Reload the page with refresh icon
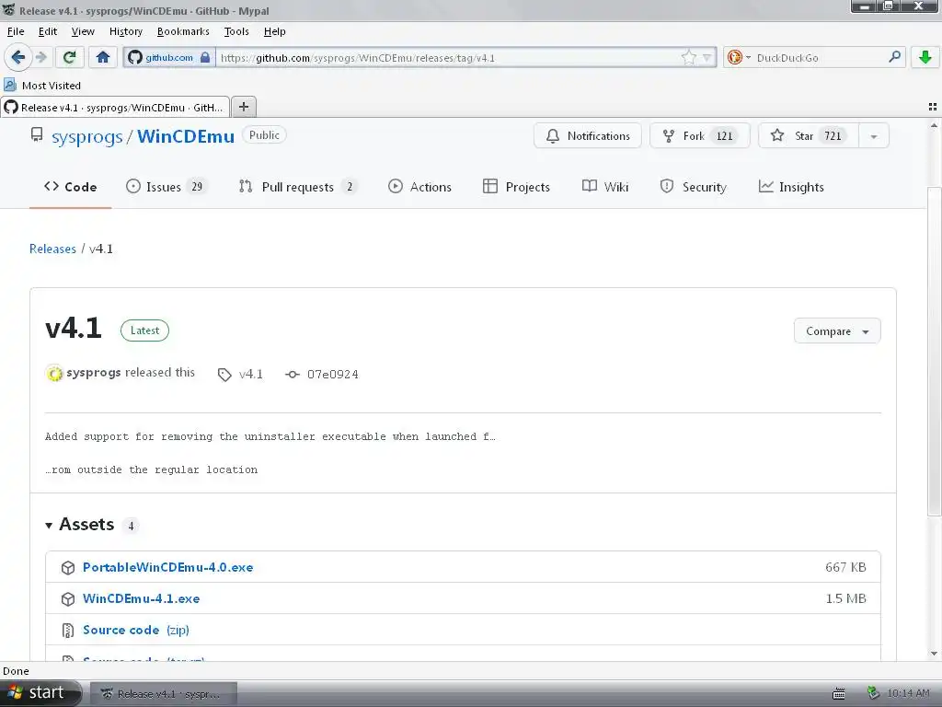Viewport: 942px width, 707px height. click(x=69, y=57)
